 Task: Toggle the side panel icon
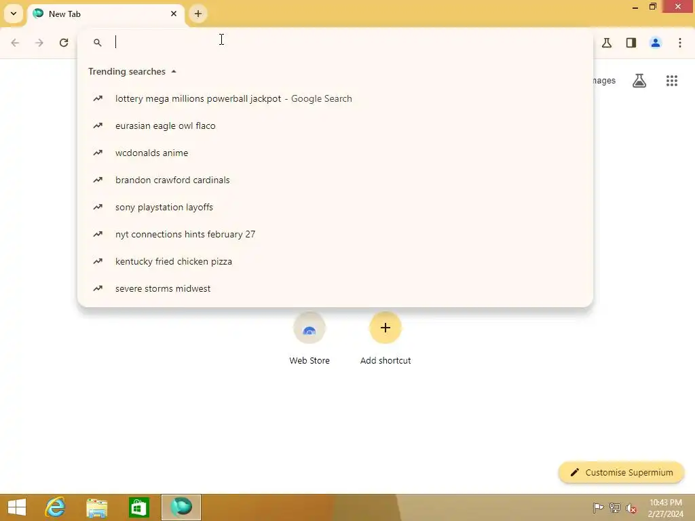click(x=631, y=43)
